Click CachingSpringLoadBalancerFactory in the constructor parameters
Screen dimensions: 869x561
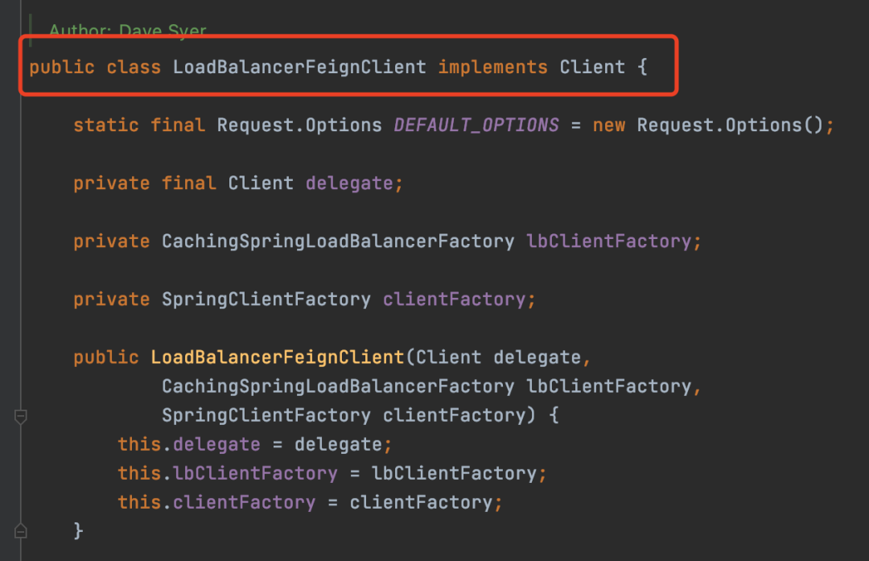click(x=338, y=386)
